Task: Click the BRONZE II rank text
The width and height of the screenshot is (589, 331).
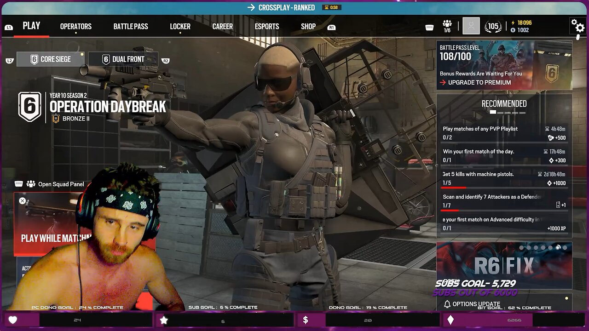Action: (76, 119)
